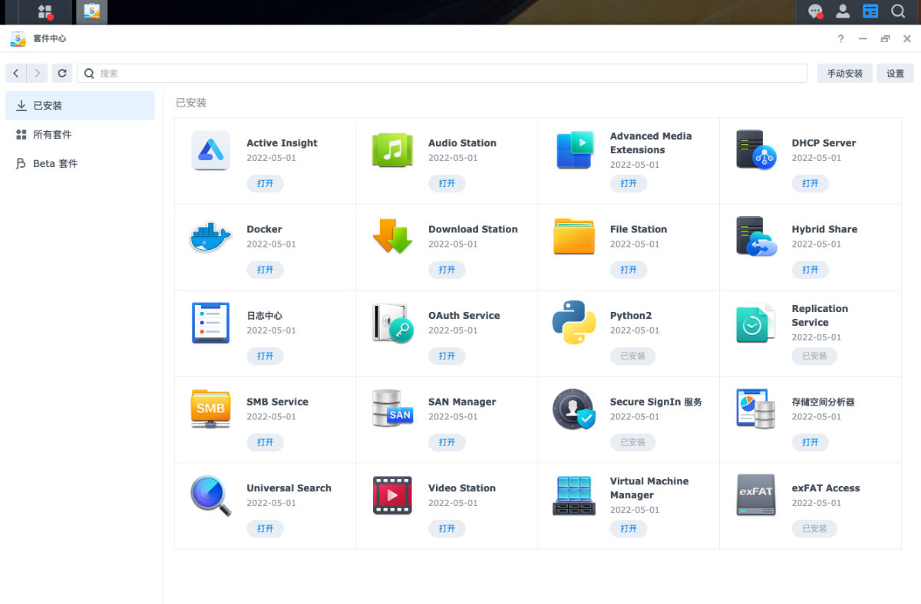Click the Advanced Media Extensions icon

coord(574,150)
